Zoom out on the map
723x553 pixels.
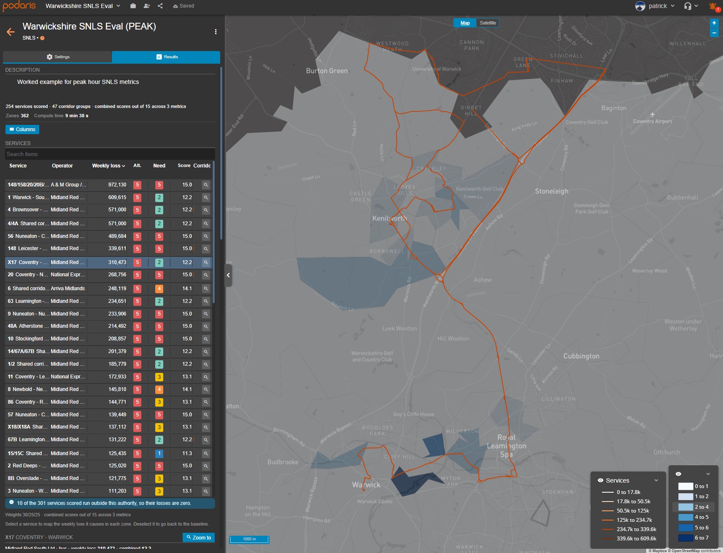coord(714,32)
